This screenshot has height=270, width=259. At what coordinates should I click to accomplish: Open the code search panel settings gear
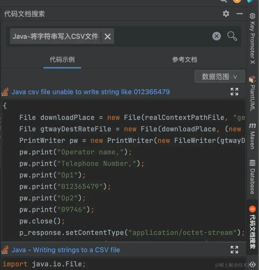pos(226,14)
